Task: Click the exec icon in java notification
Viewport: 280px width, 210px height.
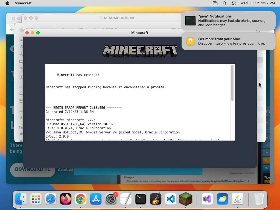Action: pyautogui.click(x=190, y=21)
